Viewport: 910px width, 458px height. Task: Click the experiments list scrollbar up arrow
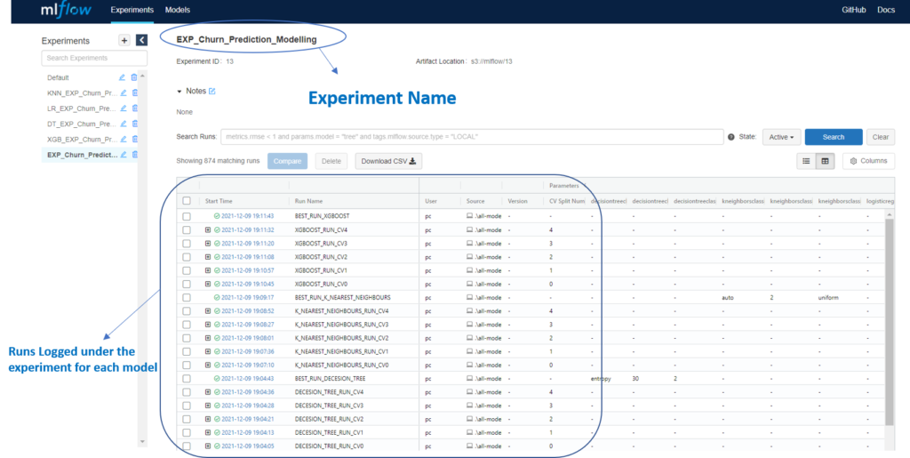pyautogui.click(x=142, y=76)
